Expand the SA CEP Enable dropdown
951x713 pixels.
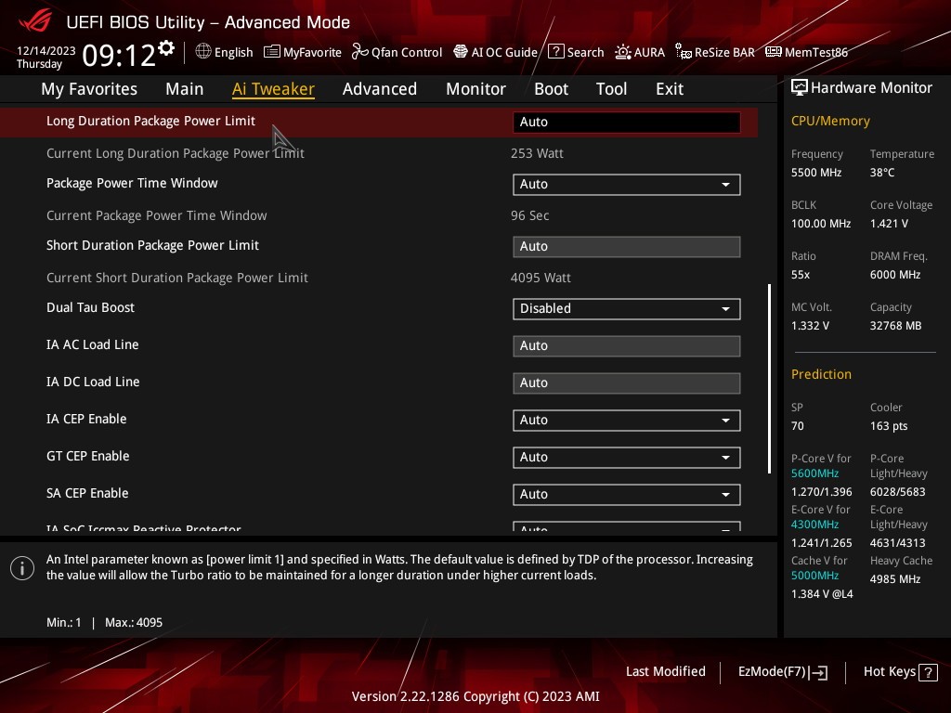click(626, 494)
